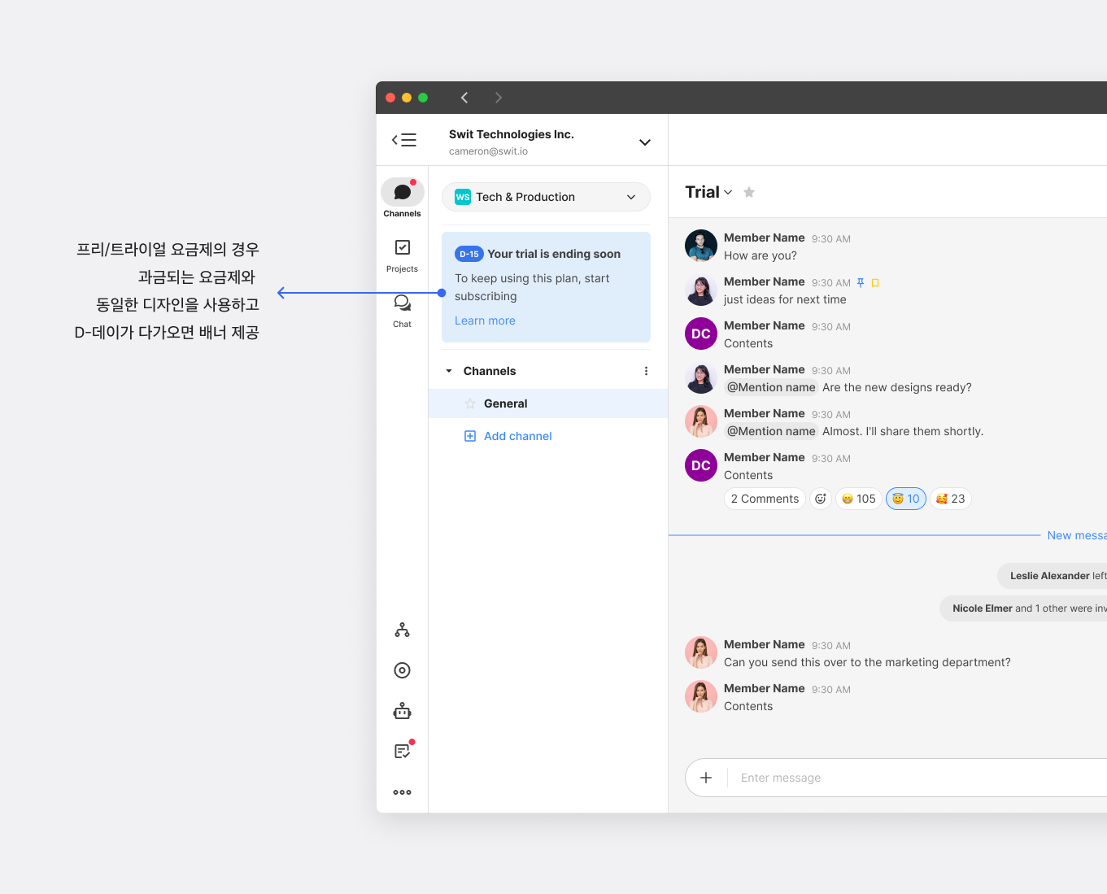This screenshot has width=1107, height=894.
Task: Open the Projects section in the sidebar
Action: (402, 255)
